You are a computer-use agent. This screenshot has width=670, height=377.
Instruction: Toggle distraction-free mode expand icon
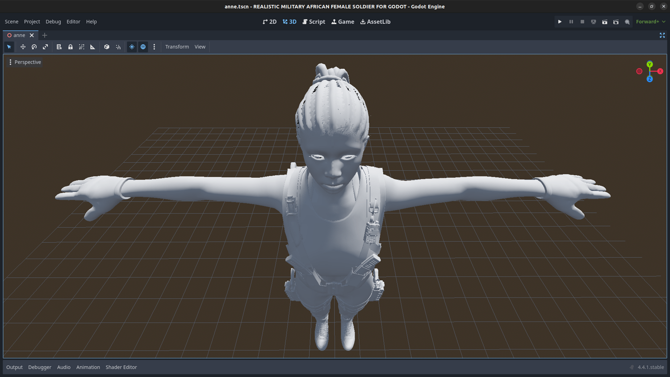pyautogui.click(x=662, y=35)
